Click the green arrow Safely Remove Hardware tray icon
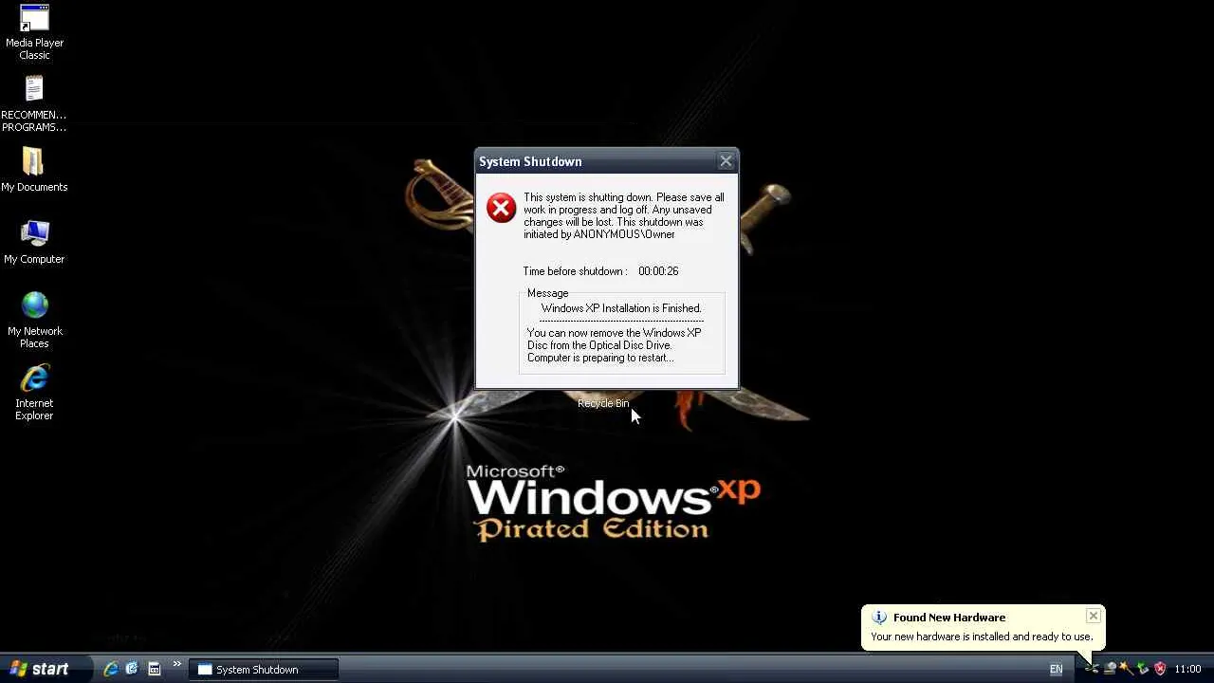 tap(1143, 669)
